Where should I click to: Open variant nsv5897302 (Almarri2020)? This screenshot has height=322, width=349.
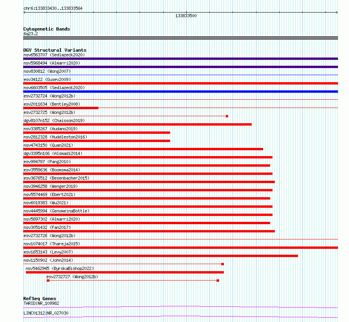click(52, 219)
